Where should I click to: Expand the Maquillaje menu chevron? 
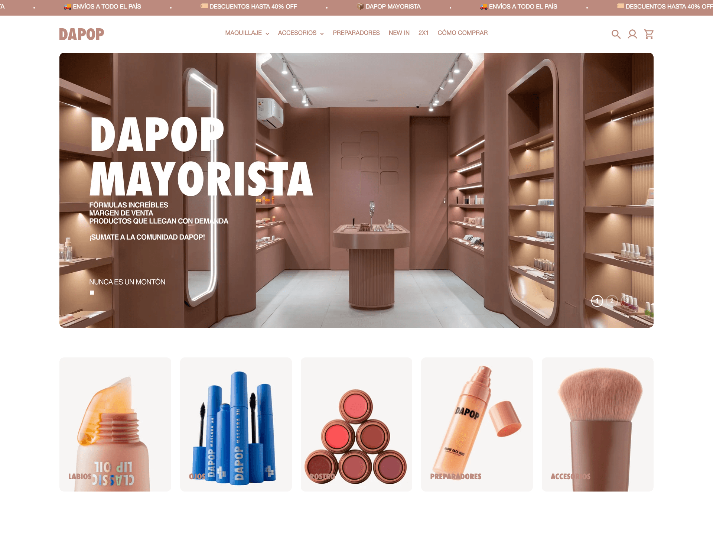[267, 34]
